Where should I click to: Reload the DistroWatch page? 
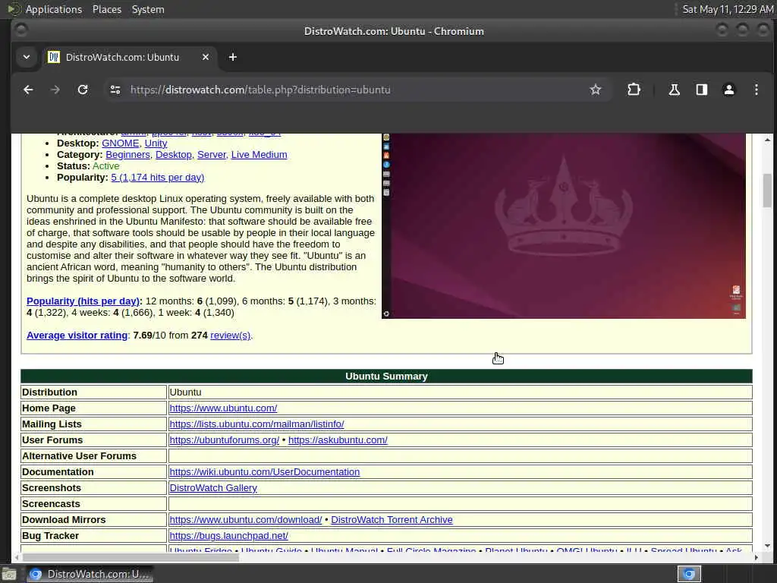click(83, 90)
